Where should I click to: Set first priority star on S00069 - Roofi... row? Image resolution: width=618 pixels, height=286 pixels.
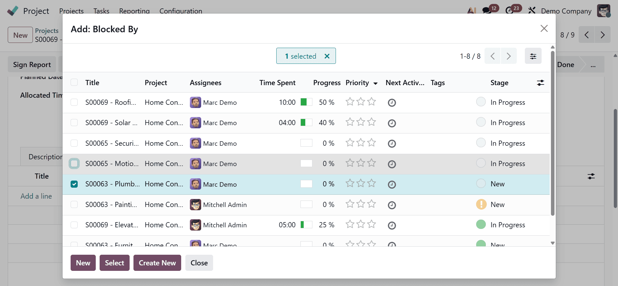[350, 102]
